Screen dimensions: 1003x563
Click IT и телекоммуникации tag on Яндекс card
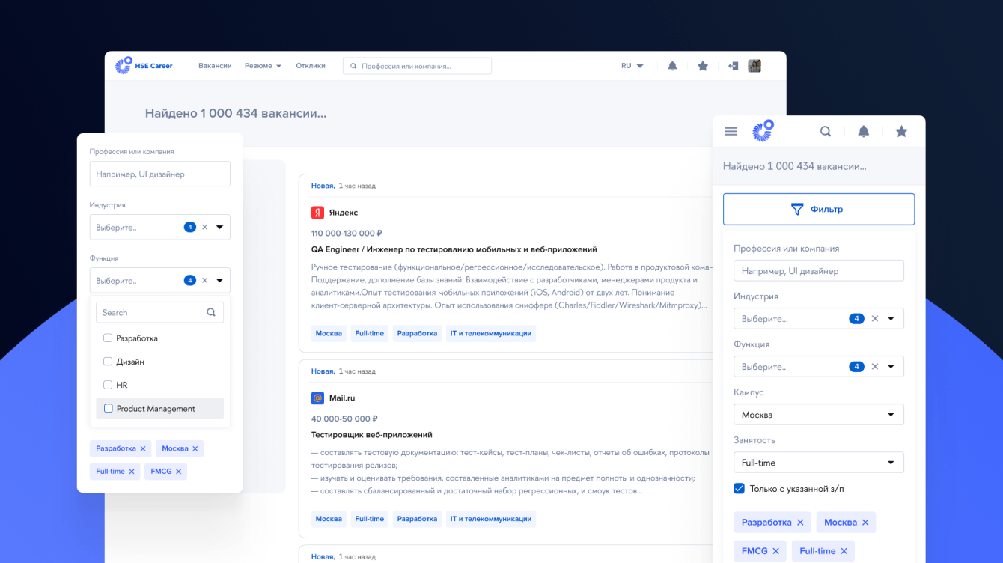click(491, 333)
